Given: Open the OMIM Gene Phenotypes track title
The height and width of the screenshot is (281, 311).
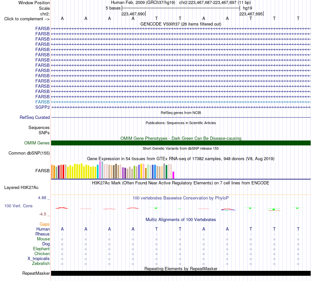Looking at the screenshot, I should (181, 138).
